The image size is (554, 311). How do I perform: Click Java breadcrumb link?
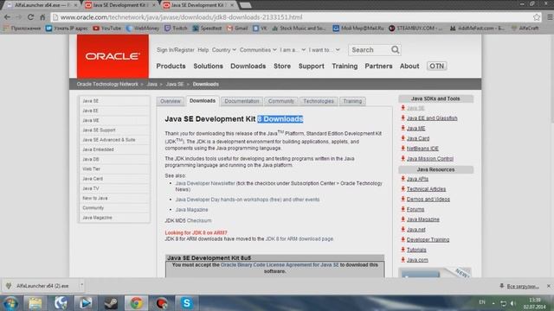coord(152,85)
